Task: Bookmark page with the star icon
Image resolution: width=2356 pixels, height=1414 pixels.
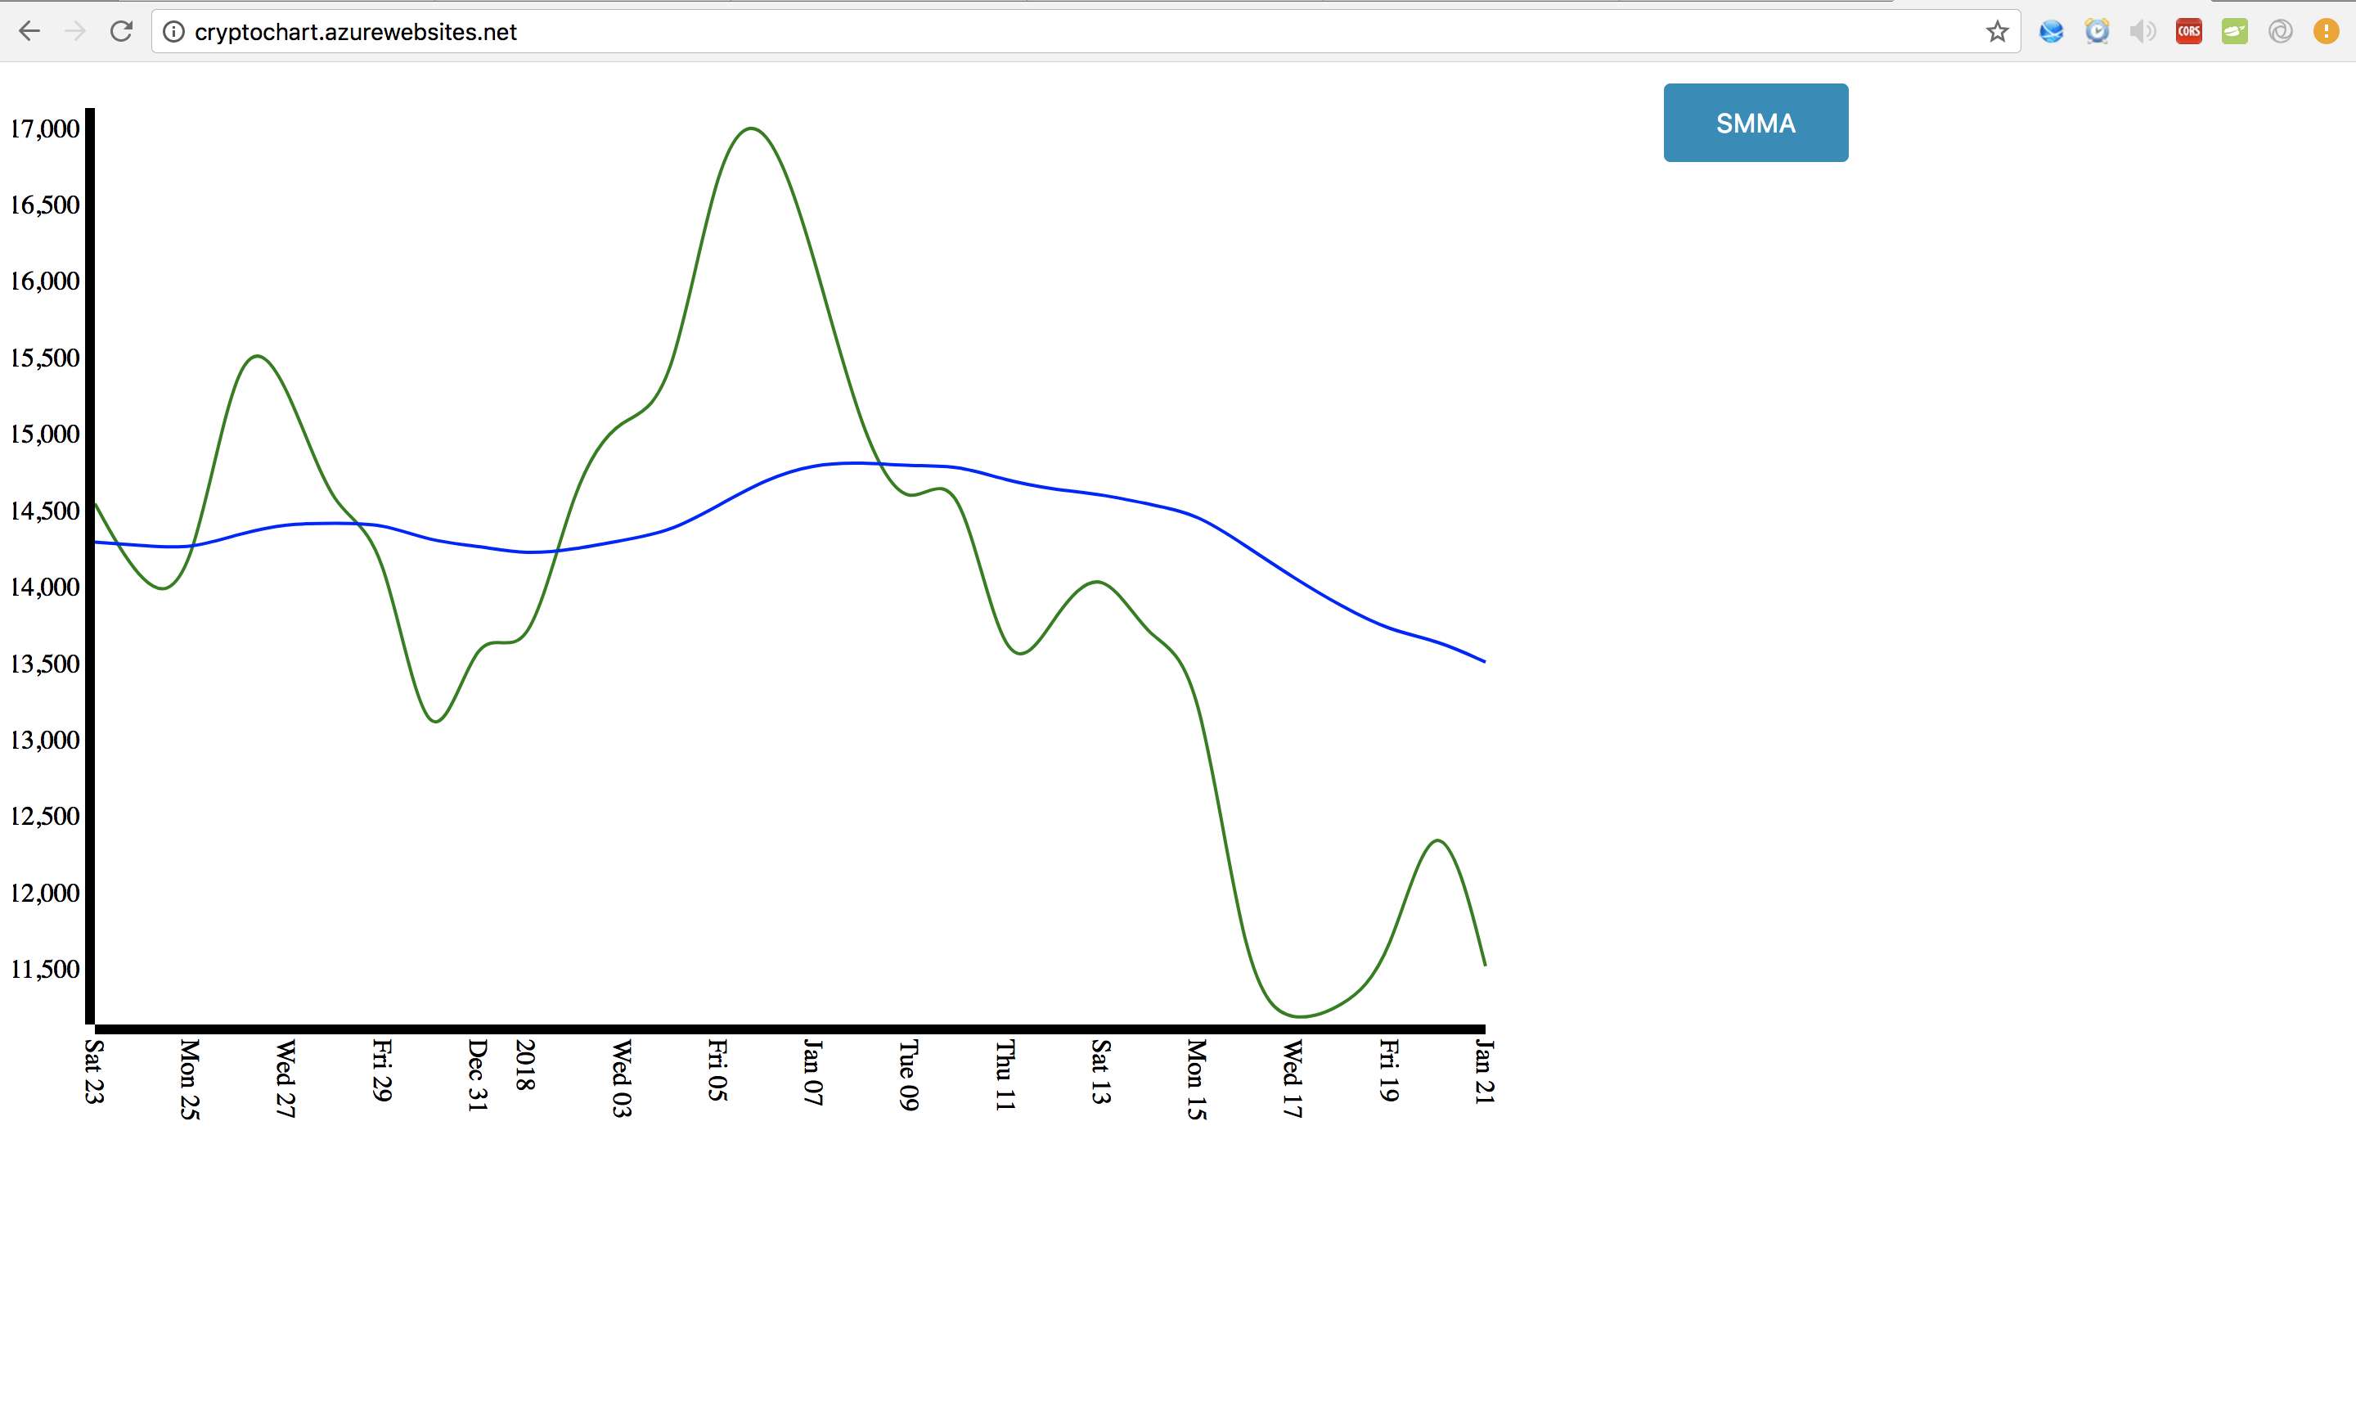Action: click(x=1997, y=31)
